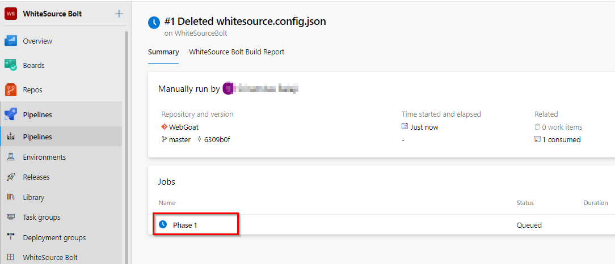Open the Environments icon

point(11,157)
